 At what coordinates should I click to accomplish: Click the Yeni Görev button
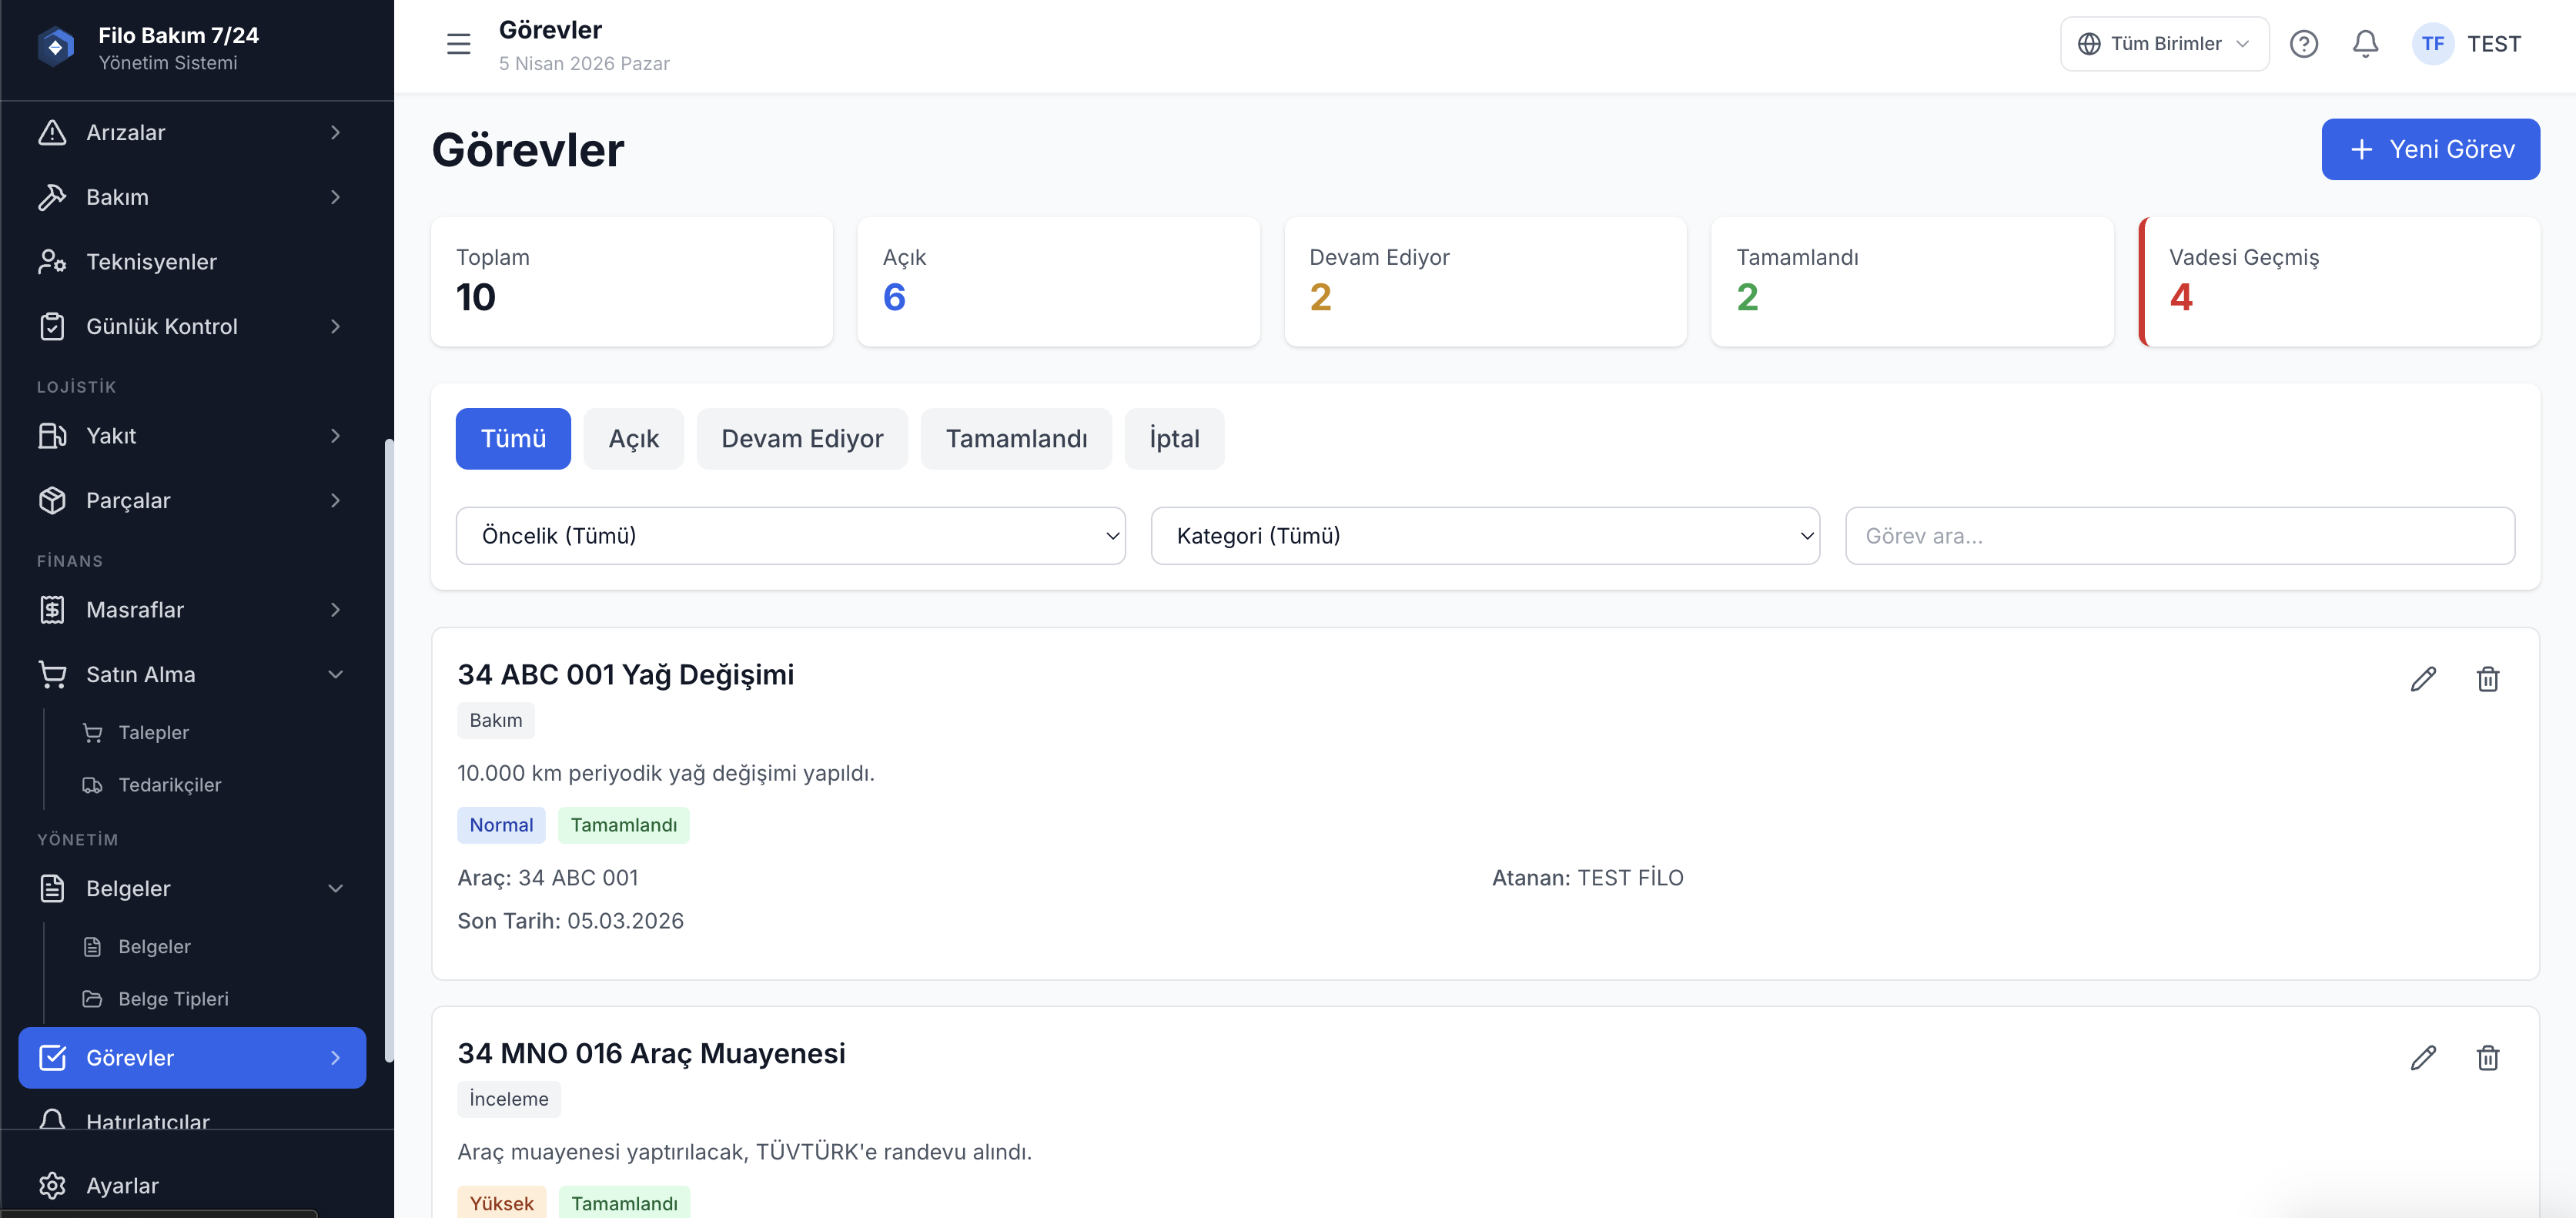[x=2430, y=149]
